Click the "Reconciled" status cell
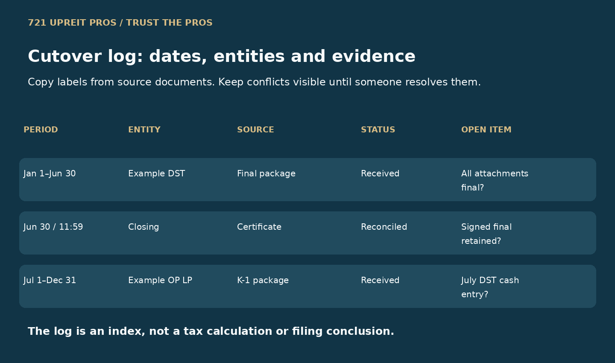This screenshot has width=615, height=363. pos(384,227)
